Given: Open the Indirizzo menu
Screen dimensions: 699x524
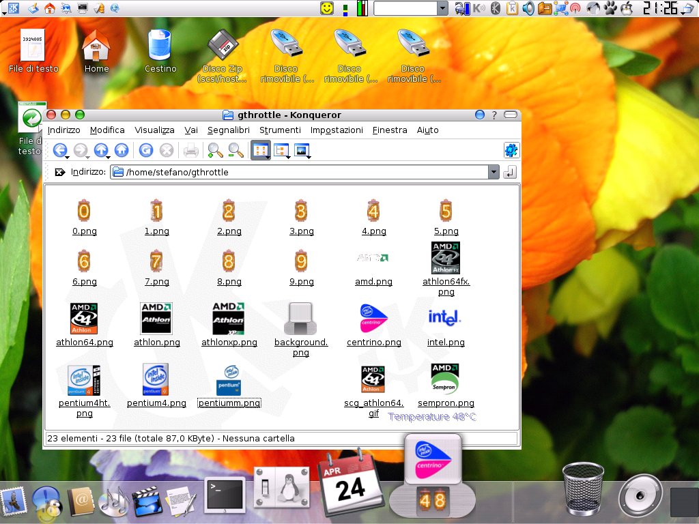Looking at the screenshot, I should (x=63, y=130).
